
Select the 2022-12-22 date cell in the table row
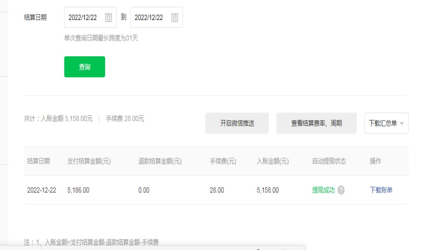click(41, 190)
